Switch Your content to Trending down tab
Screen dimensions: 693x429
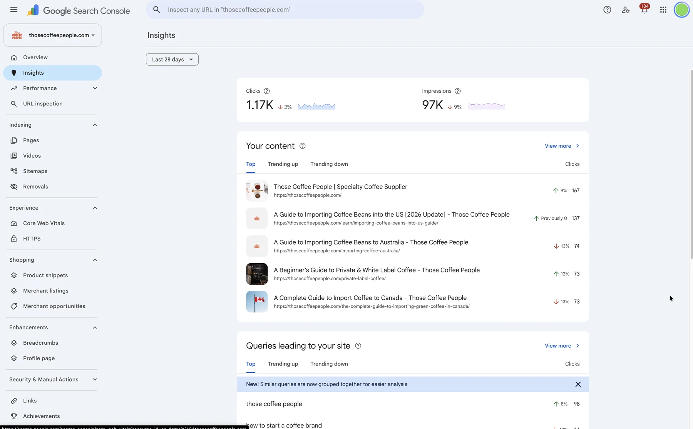(x=329, y=164)
